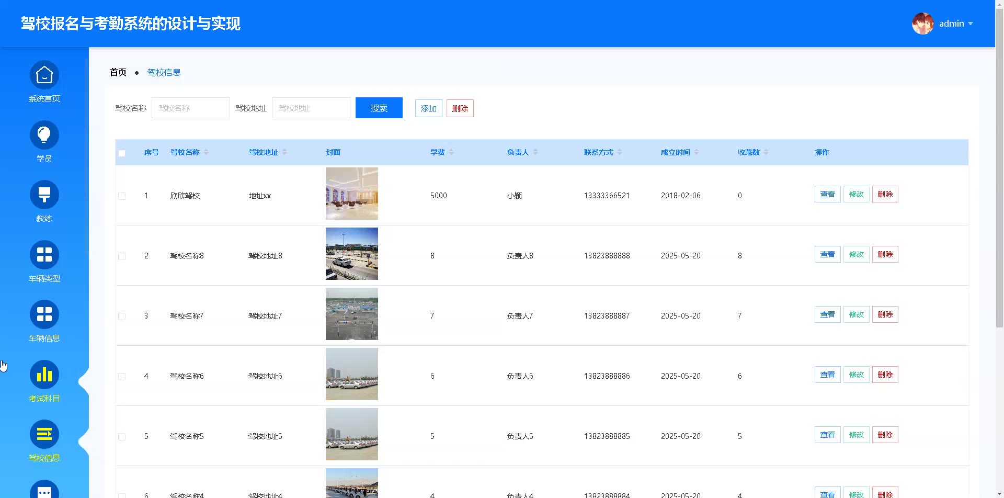Select the checkbox for 驾校名称7 row
The height and width of the screenshot is (498, 1004).
tap(122, 316)
